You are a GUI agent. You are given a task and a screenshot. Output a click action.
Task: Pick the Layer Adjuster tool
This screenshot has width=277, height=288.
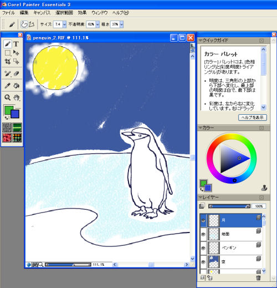click(x=16, y=53)
